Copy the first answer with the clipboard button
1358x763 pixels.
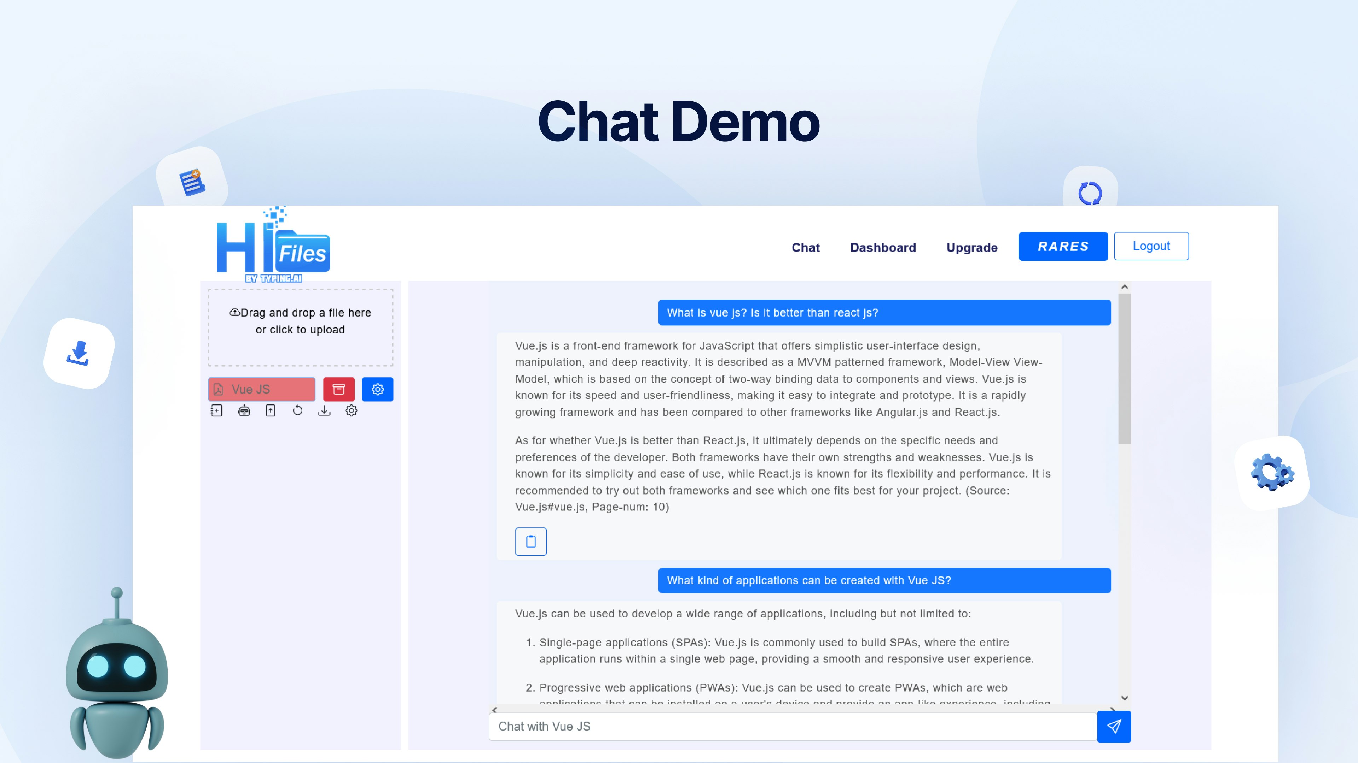point(530,541)
